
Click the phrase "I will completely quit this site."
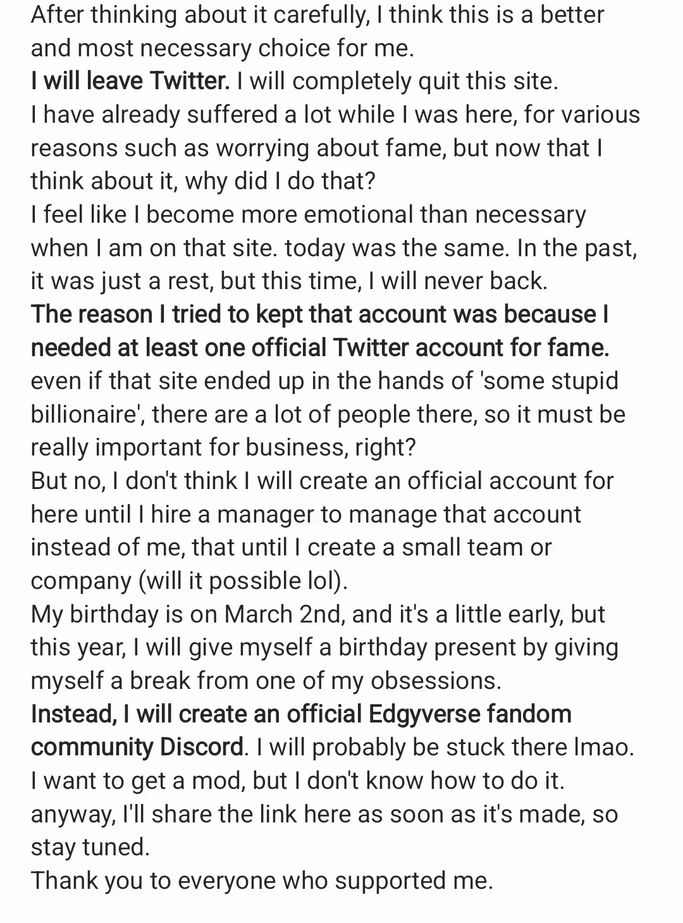[x=398, y=81]
